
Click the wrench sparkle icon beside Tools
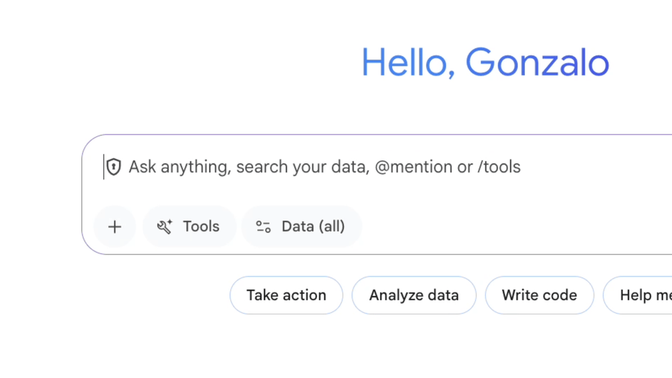(x=165, y=227)
